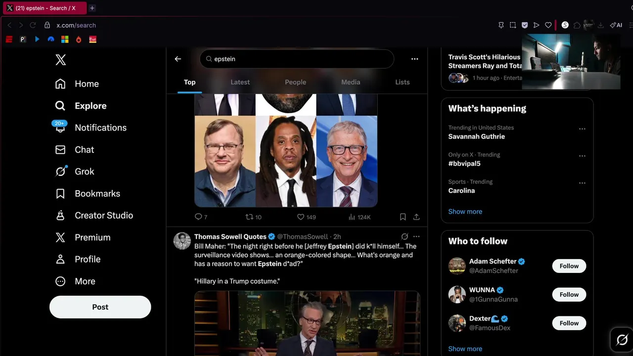Open Grok from the sidebar
Screen dimensions: 633x356
[x=75, y=172]
